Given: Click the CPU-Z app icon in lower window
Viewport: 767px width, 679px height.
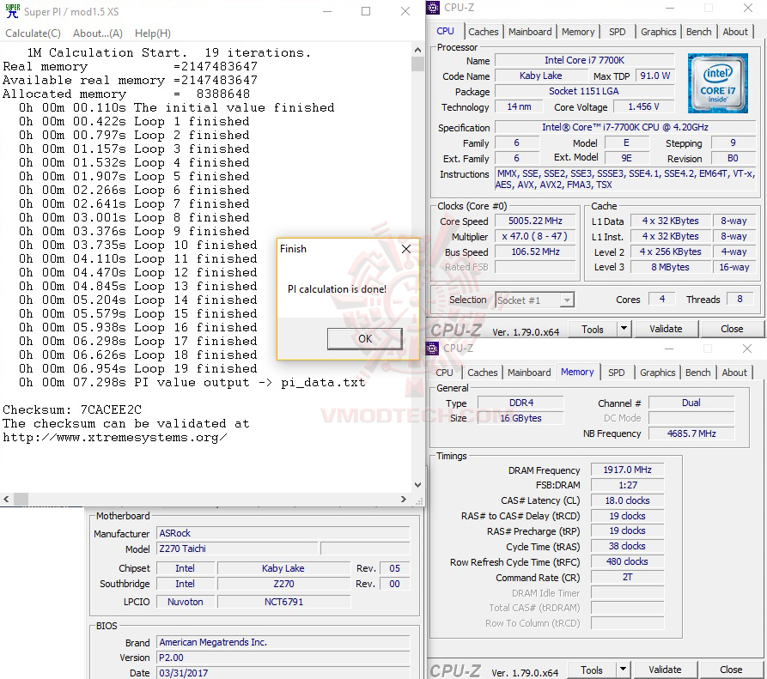Looking at the screenshot, I should click(432, 348).
